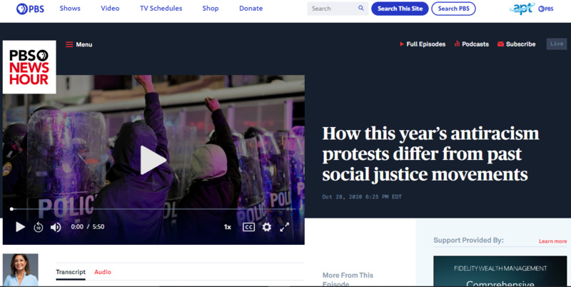Open video settings gear
The width and height of the screenshot is (571, 287).
pyautogui.click(x=266, y=227)
